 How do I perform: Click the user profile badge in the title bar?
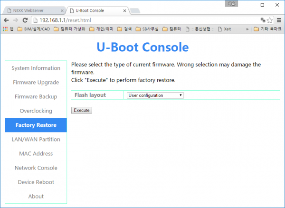(231, 3)
